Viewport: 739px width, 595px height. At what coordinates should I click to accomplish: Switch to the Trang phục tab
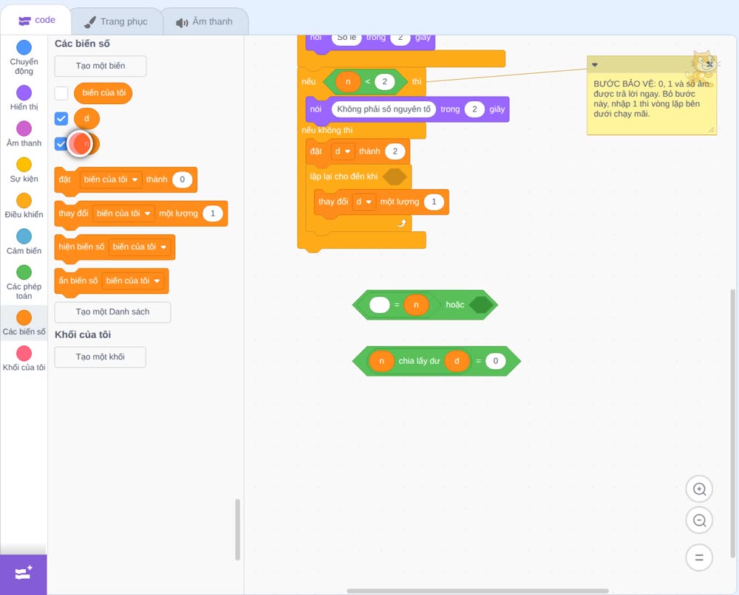116,21
